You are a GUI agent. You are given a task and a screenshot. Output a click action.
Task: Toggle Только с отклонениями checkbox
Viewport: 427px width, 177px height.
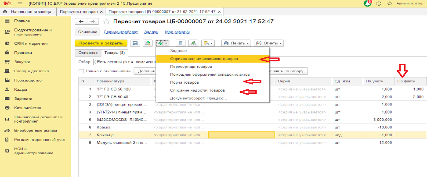point(81,71)
